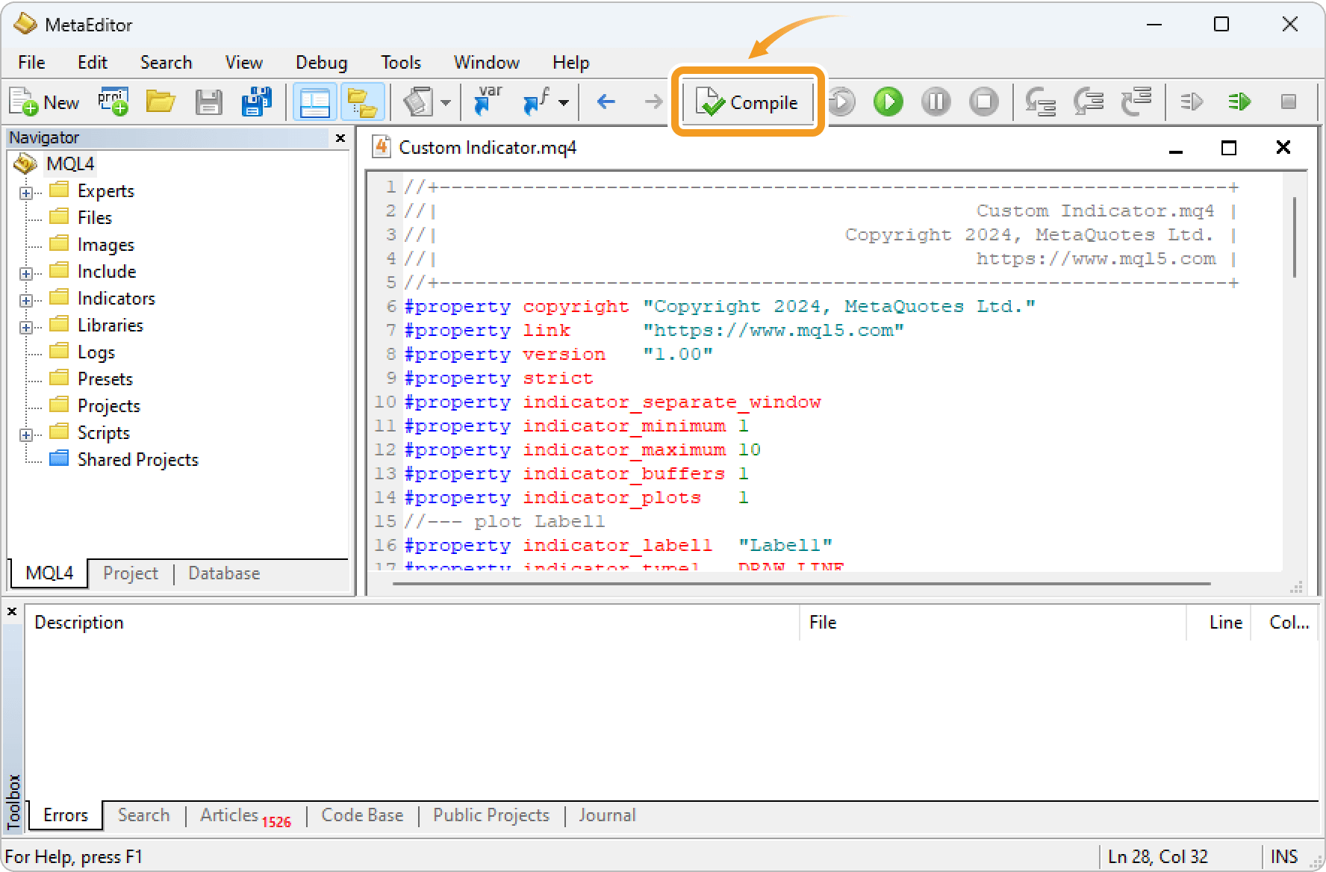The height and width of the screenshot is (872, 1326).
Task: Switch to the Database tab in Navigator
Action: coord(224,573)
